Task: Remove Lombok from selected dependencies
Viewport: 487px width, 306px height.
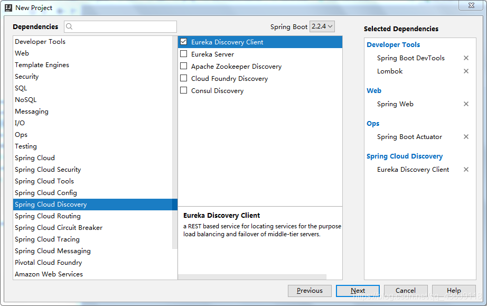Action: pyautogui.click(x=466, y=71)
